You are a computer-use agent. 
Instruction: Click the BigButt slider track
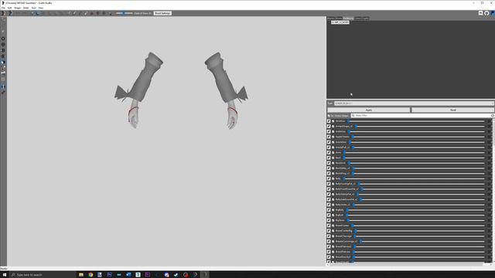pos(416,215)
